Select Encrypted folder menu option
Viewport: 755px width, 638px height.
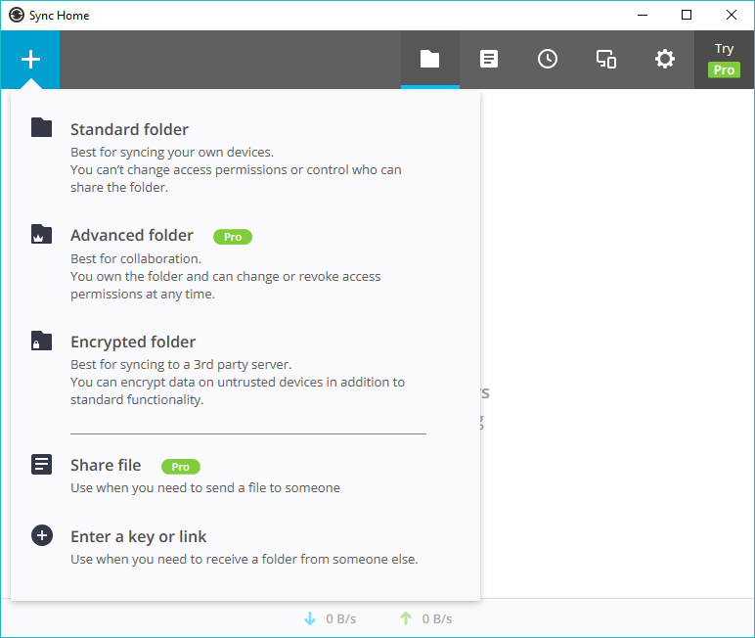133,342
